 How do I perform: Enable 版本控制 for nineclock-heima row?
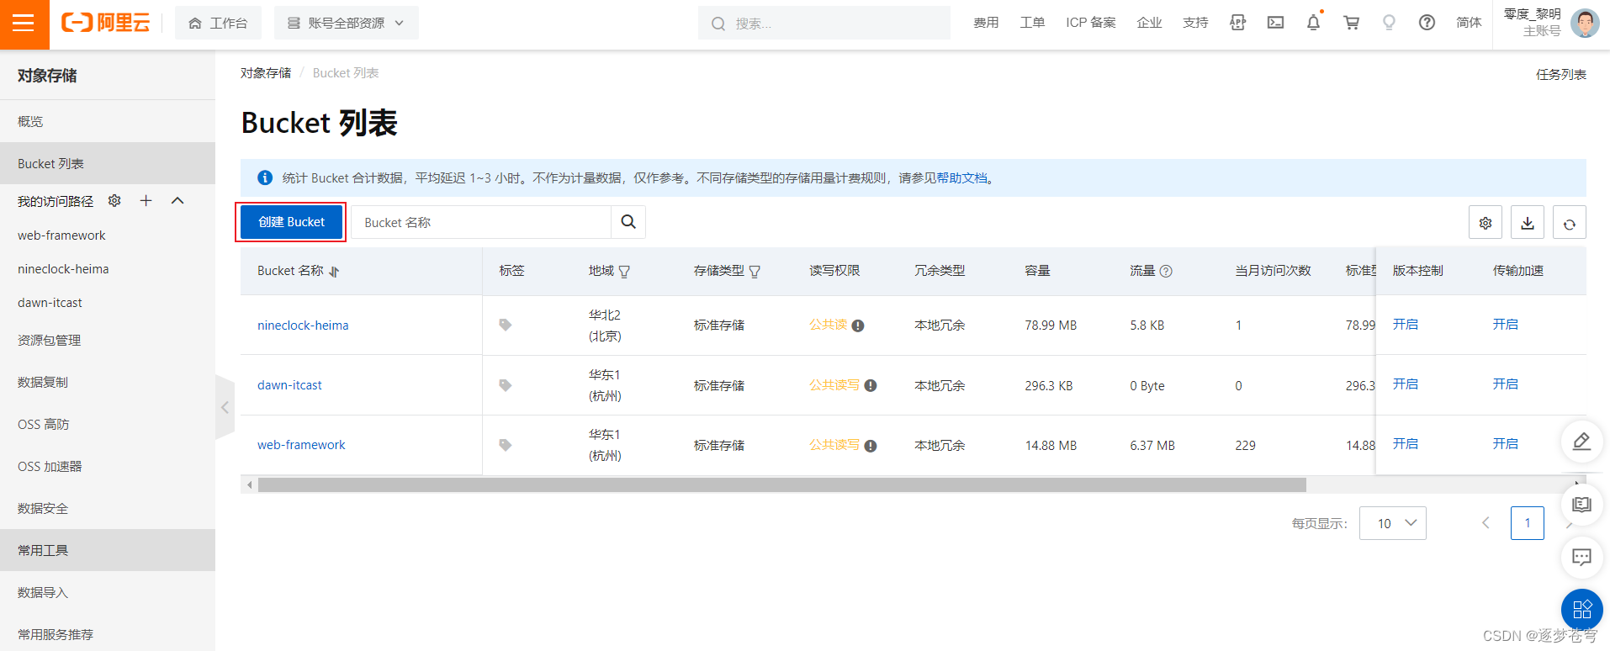[1406, 324]
